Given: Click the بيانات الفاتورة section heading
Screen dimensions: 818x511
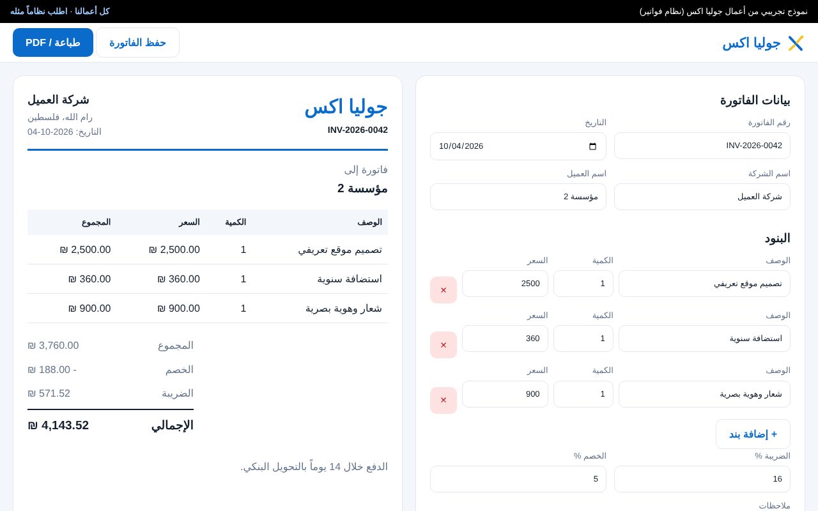Looking at the screenshot, I should (x=755, y=100).
